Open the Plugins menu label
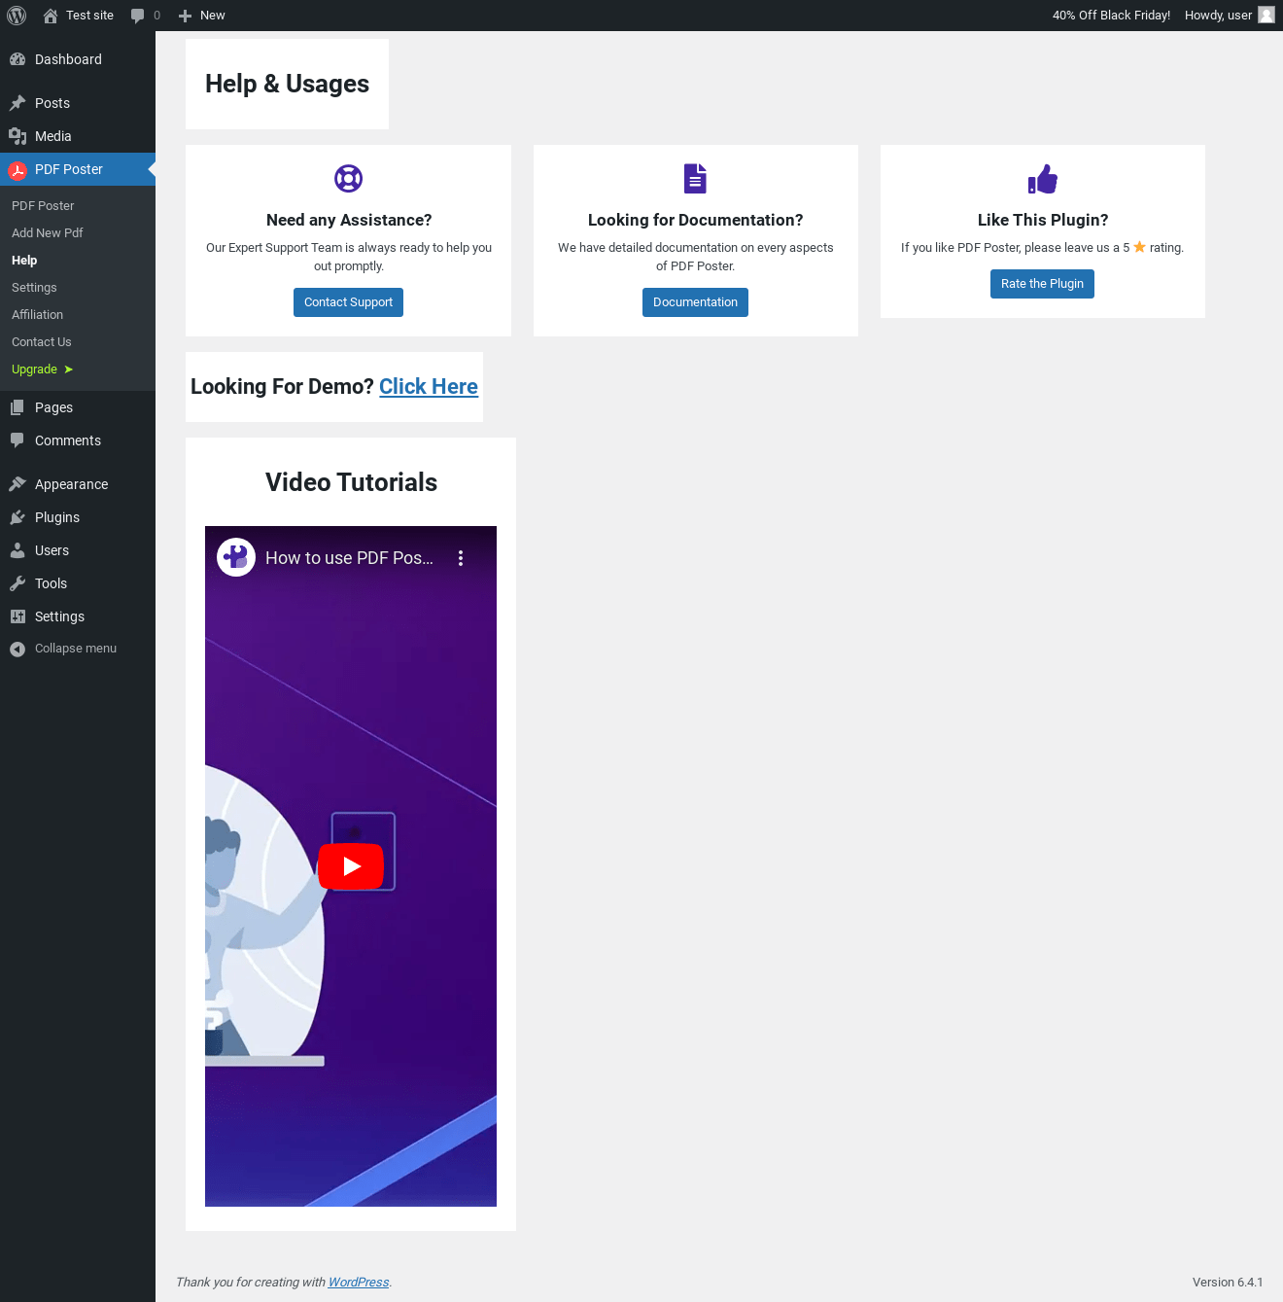Screen dimensions: 1283x1302 pyautogui.click(x=57, y=517)
